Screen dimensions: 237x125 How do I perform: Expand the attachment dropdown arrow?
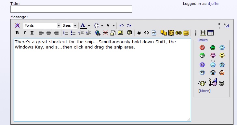click(x=113, y=26)
